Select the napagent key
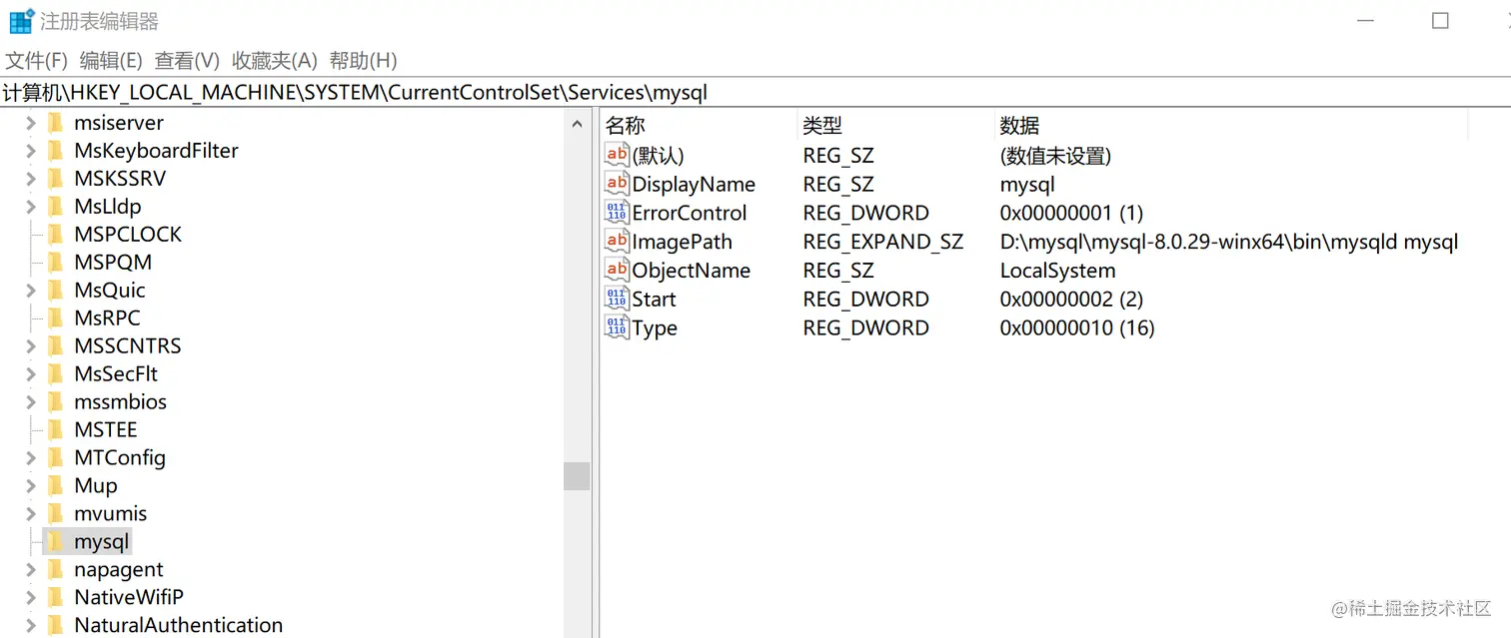 (x=119, y=570)
